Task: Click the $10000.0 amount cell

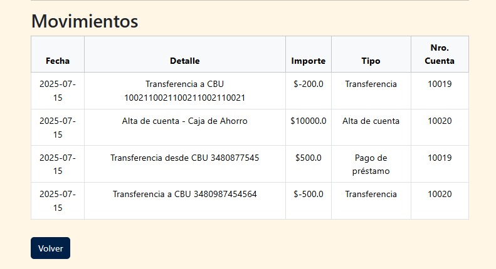Action: (x=309, y=121)
